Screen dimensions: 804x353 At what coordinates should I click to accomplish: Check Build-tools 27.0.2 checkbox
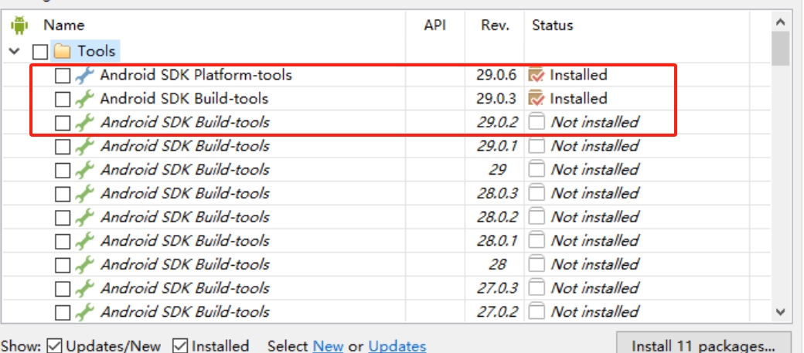pos(63,312)
